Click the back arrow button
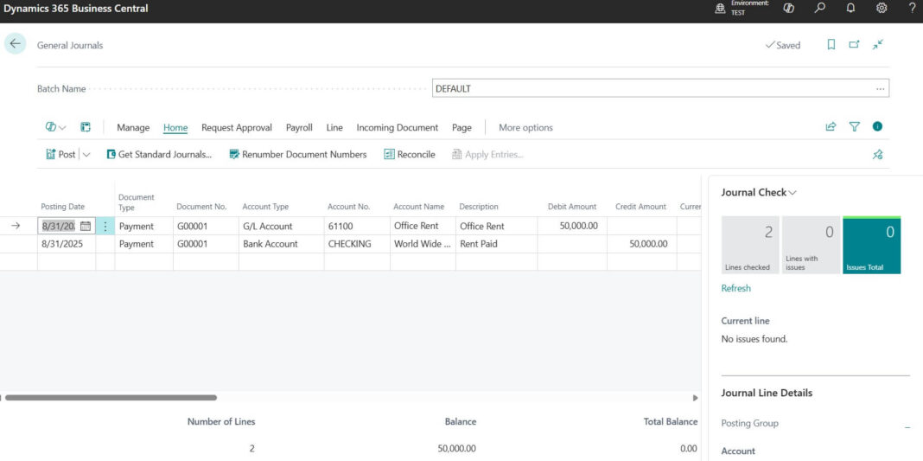This screenshot has height=461, width=923. pyautogui.click(x=16, y=44)
